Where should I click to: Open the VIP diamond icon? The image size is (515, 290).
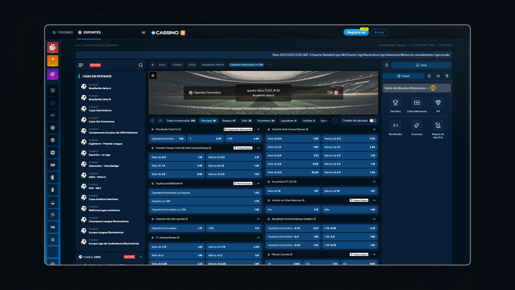tap(438, 103)
